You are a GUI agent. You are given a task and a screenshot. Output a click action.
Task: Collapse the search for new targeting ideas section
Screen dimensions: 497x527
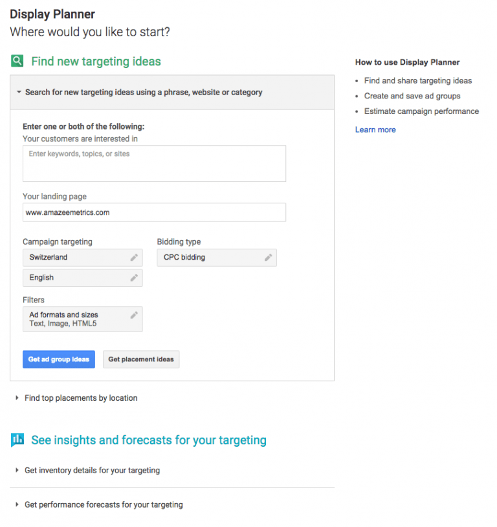(19, 92)
